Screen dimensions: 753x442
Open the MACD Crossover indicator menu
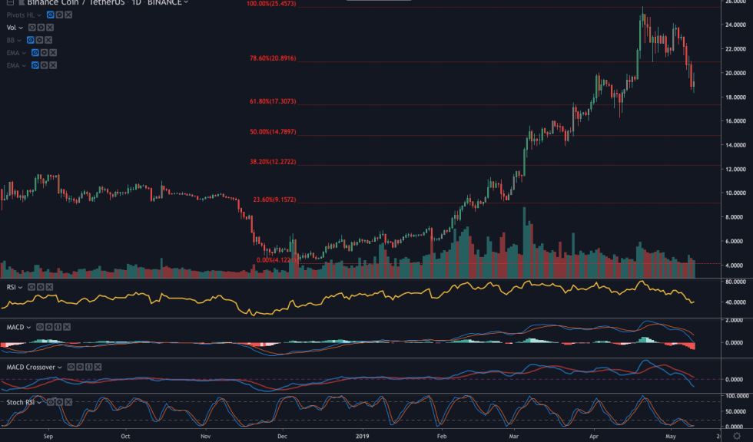60,367
